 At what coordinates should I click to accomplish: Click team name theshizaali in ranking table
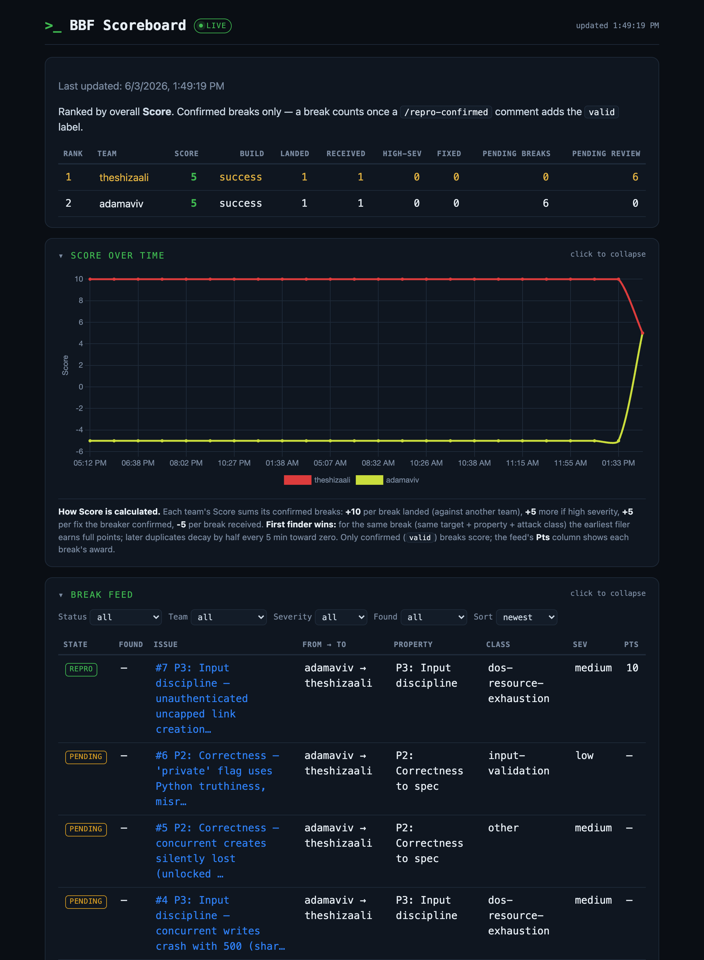coord(124,177)
